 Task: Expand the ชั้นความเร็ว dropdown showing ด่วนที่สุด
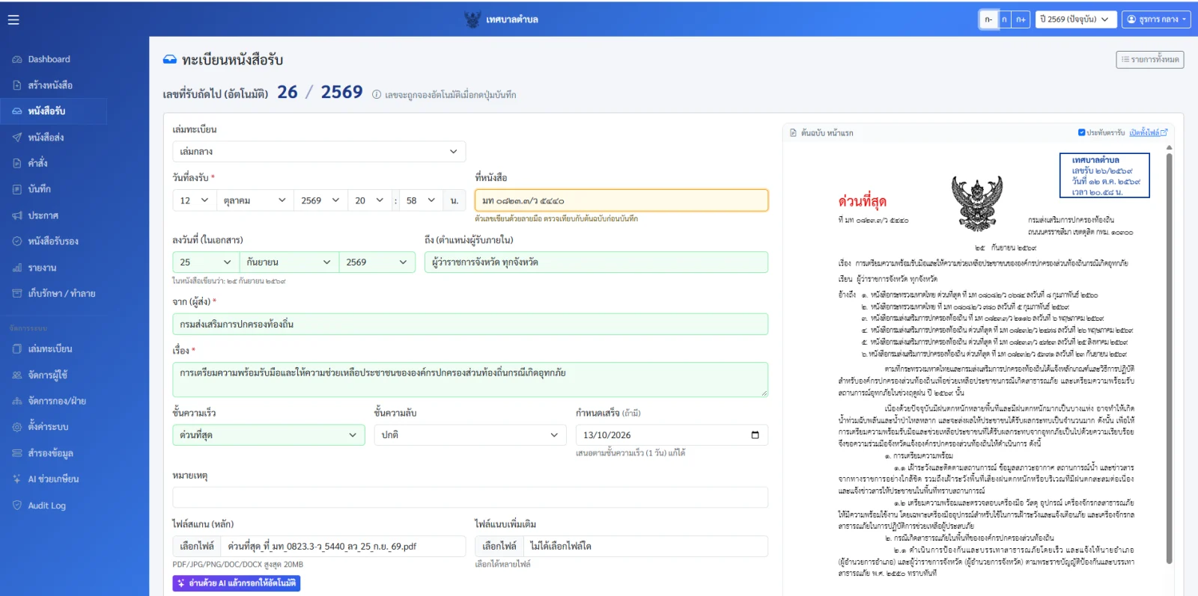click(x=269, y=435)
